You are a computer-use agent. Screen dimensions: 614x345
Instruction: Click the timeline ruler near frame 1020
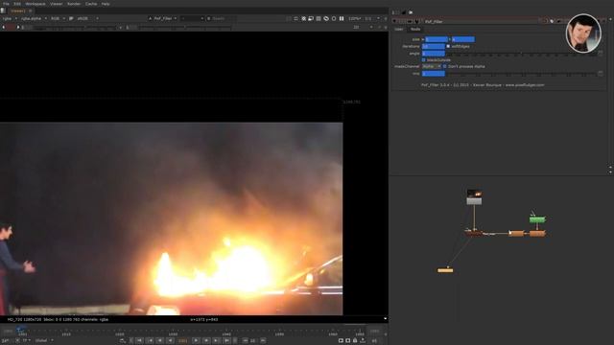pyautogui.click(x=119, y=333)
